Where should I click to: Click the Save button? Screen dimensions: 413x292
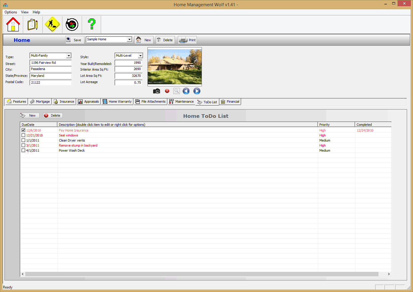[x=74, y=39]
